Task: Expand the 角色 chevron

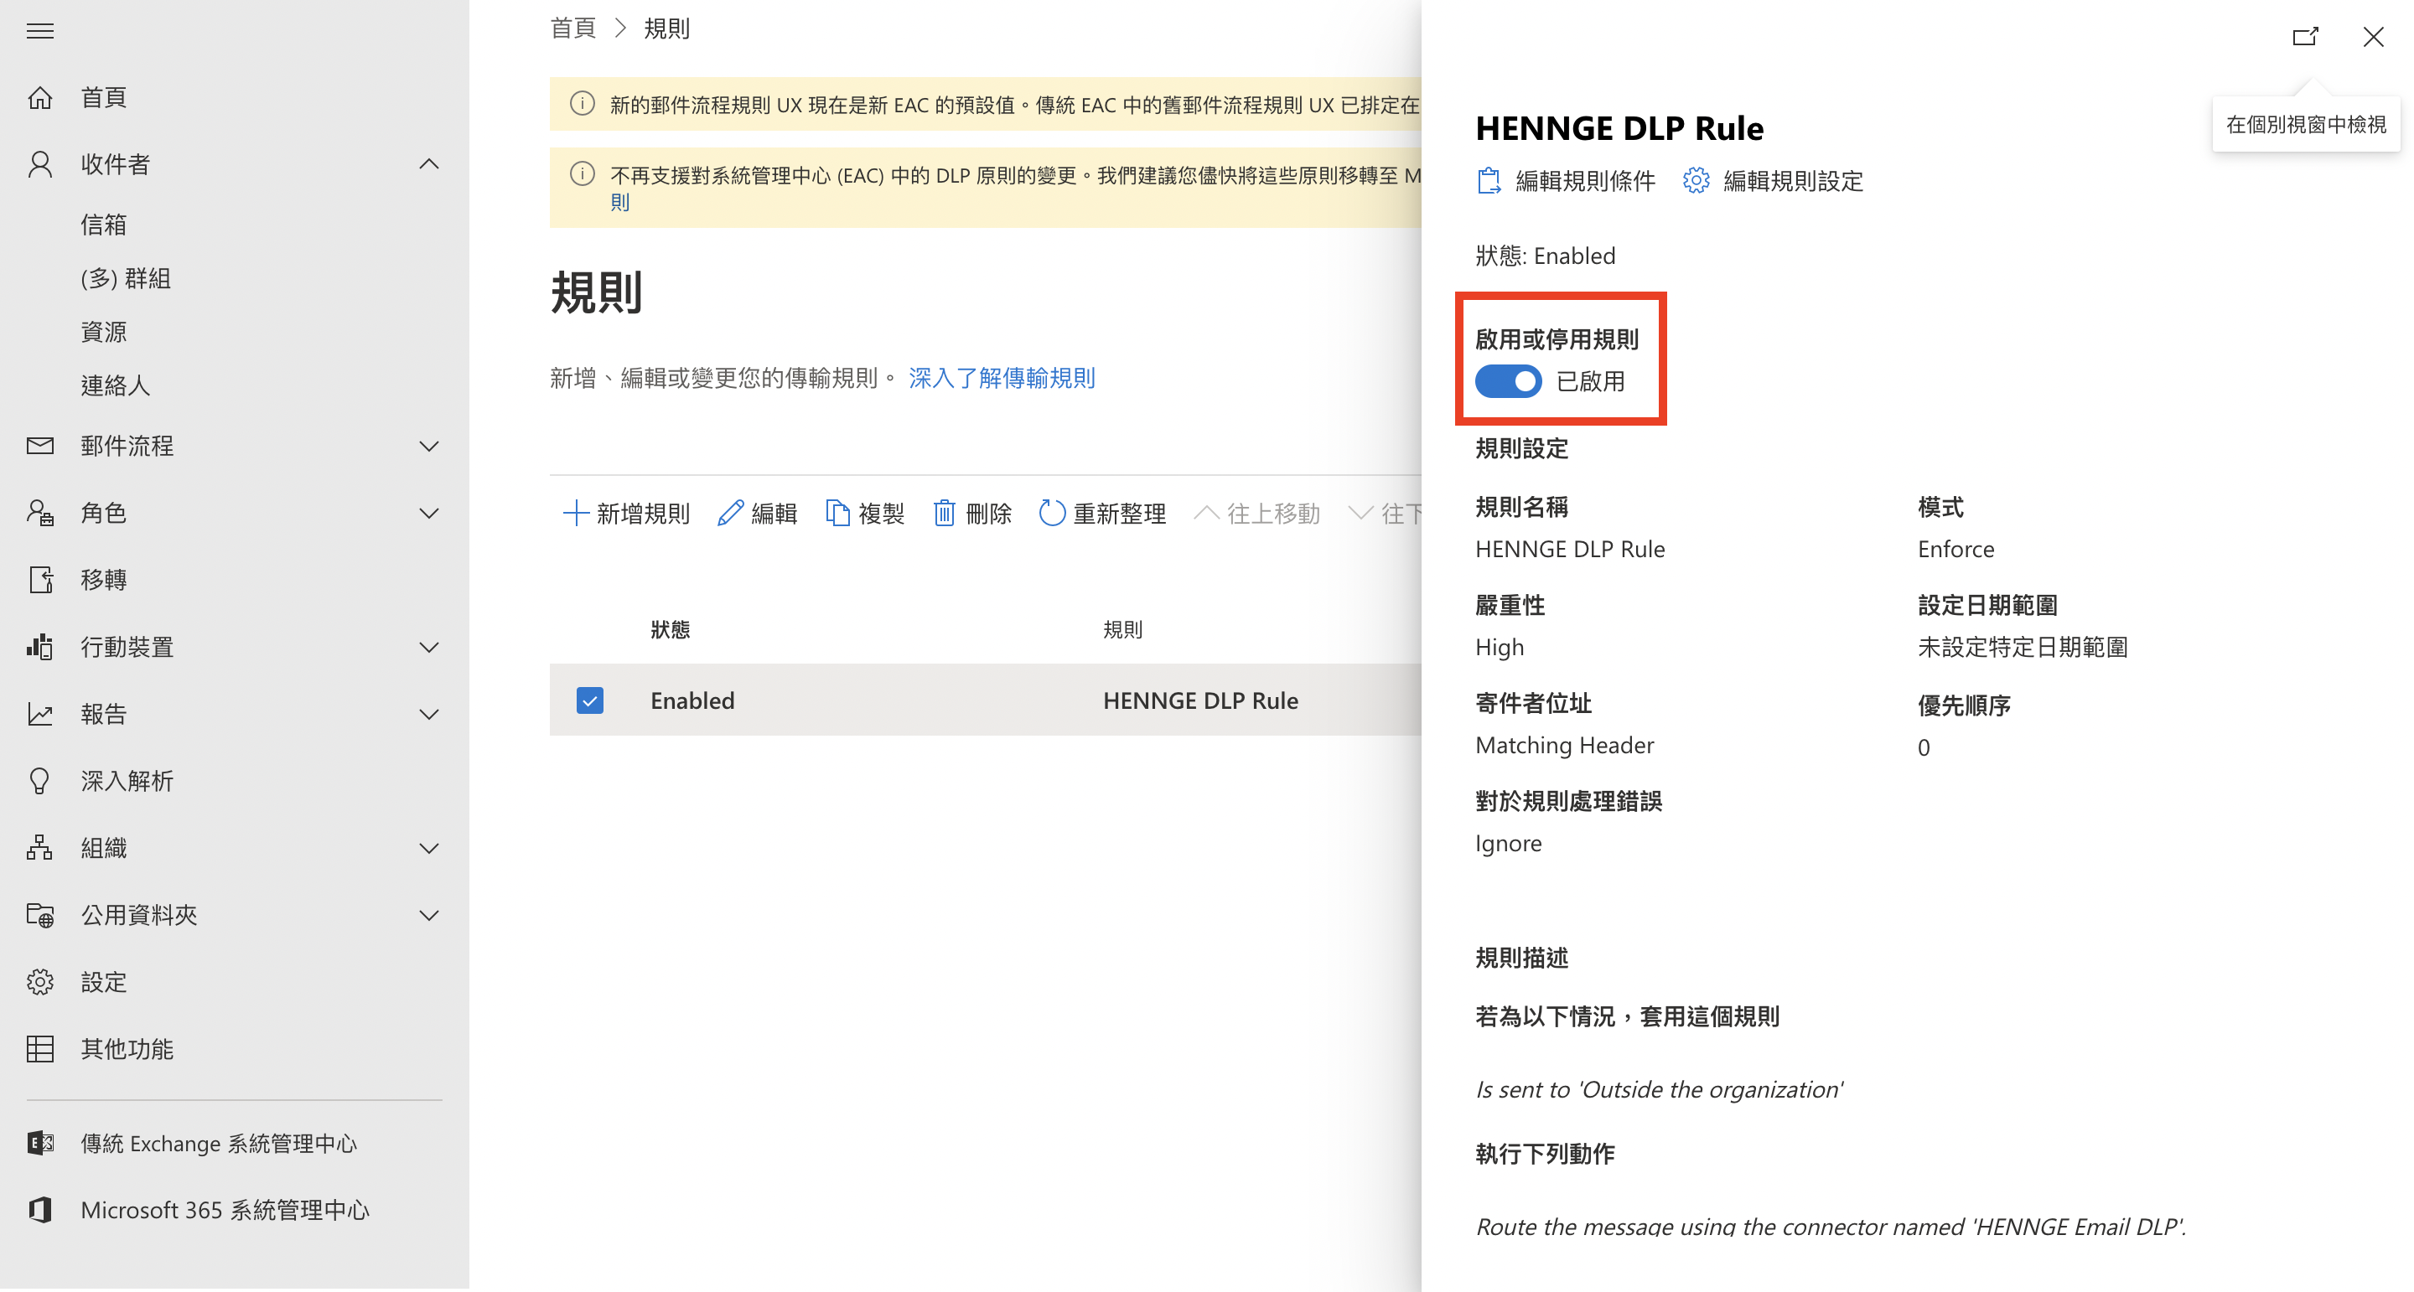Action: tap(429, 513)
